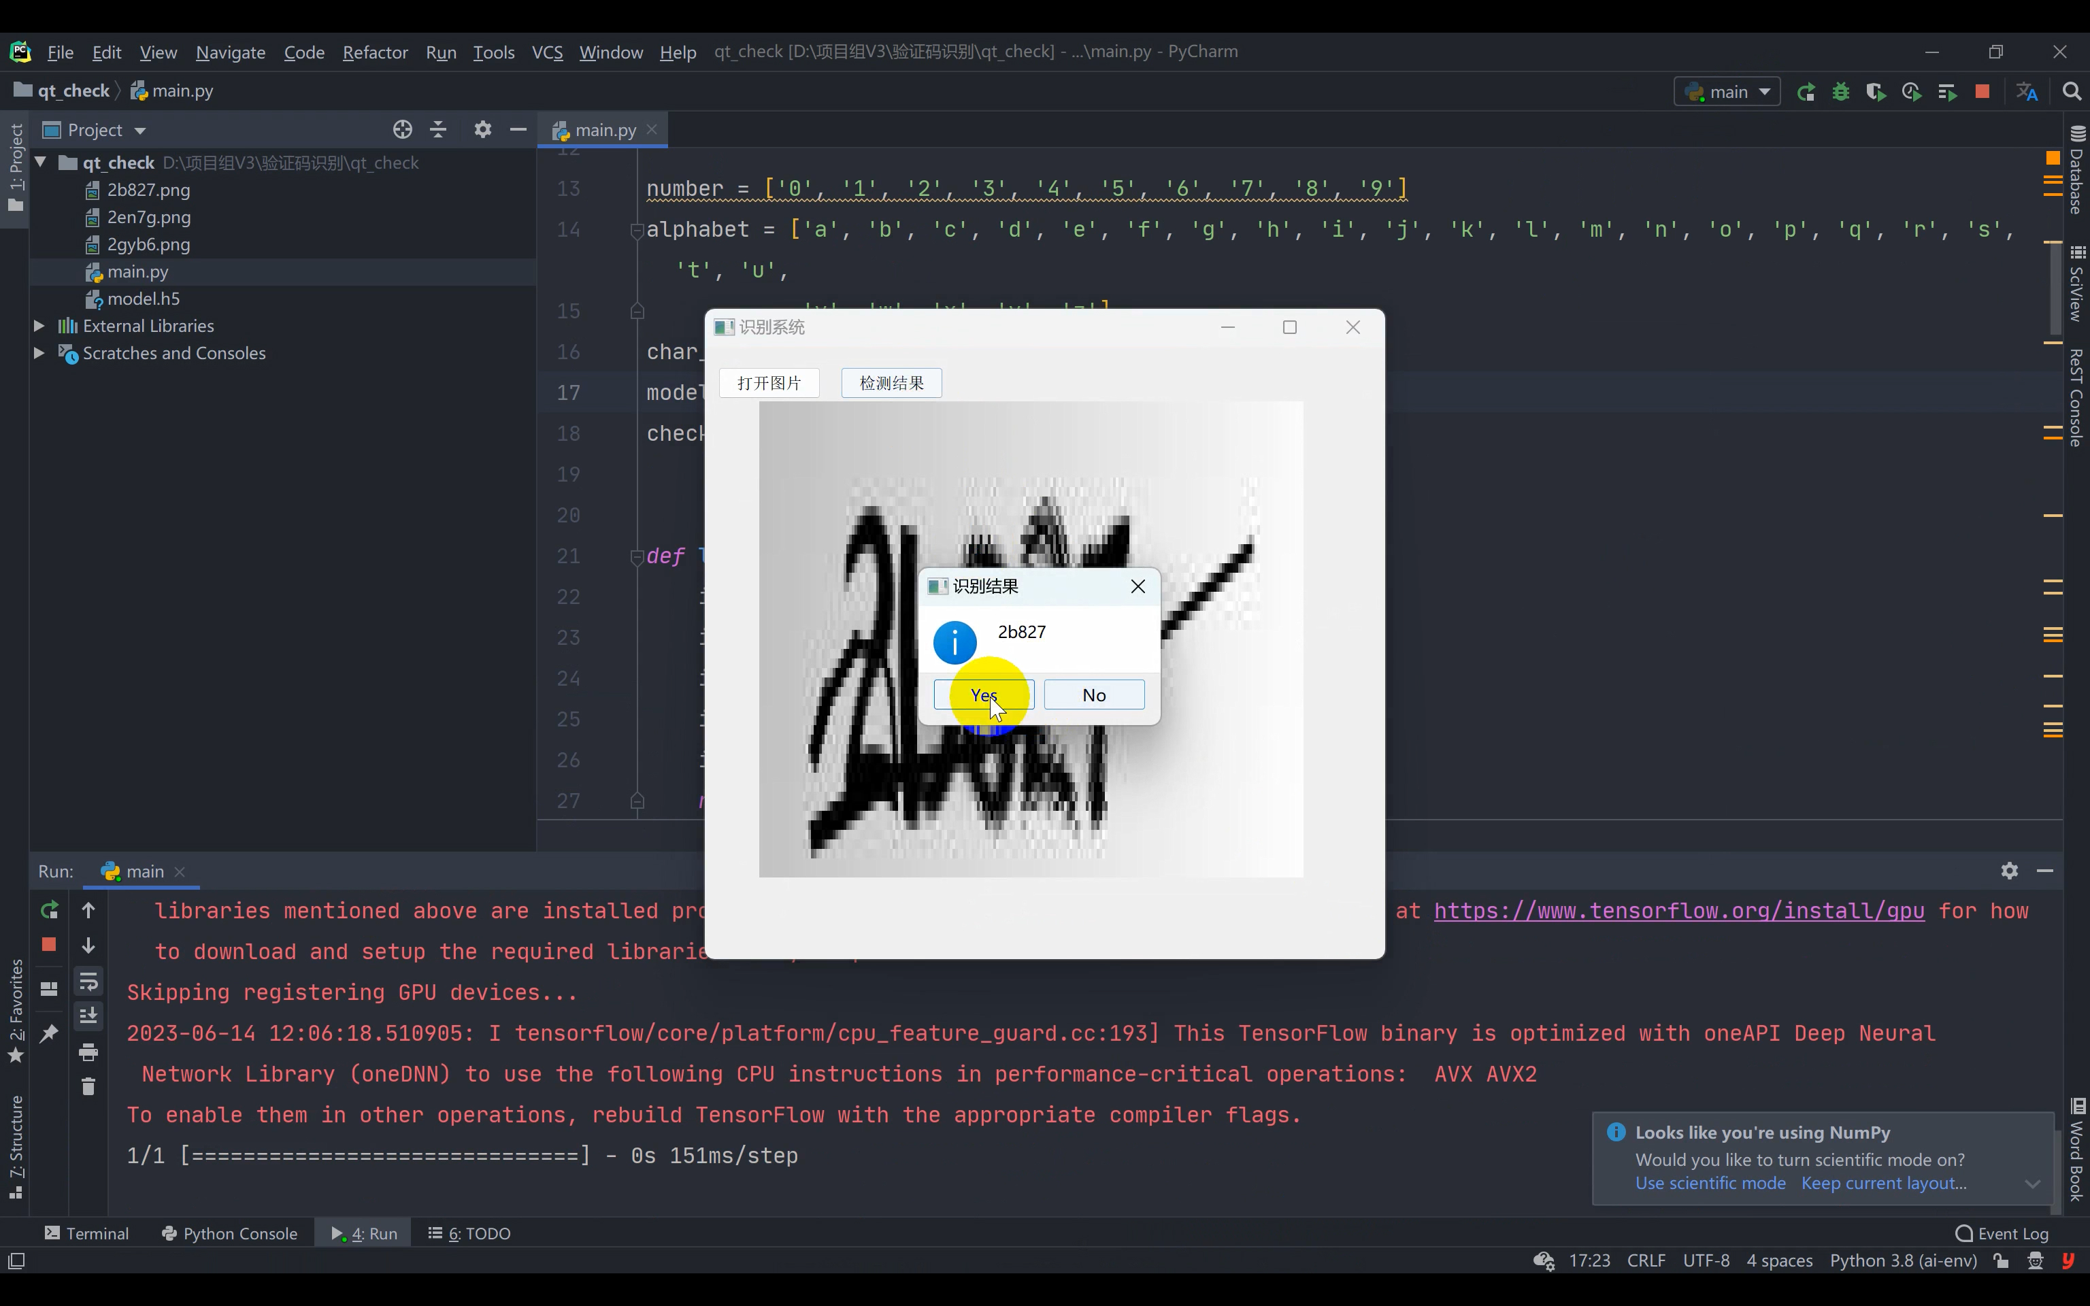Select model.h5 in project tree

pyautogui.click(x=142, y=299)
